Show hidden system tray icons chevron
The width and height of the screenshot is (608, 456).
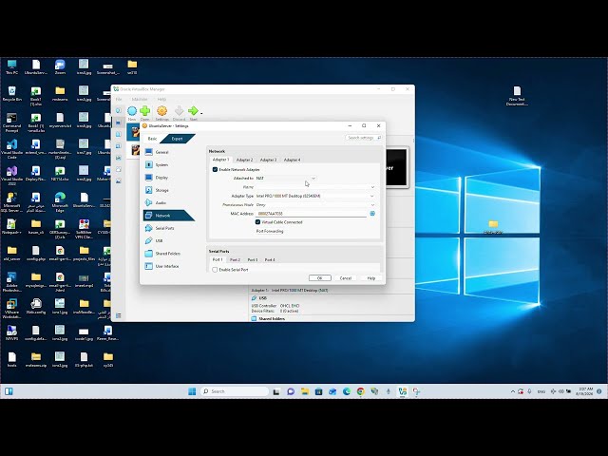[513, 391]
